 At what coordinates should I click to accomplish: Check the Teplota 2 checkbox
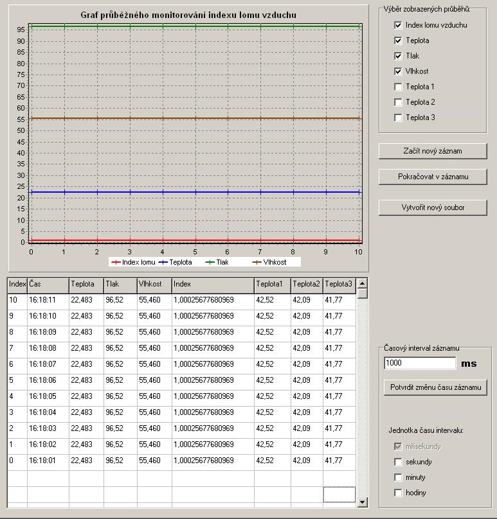click(398, 102)
